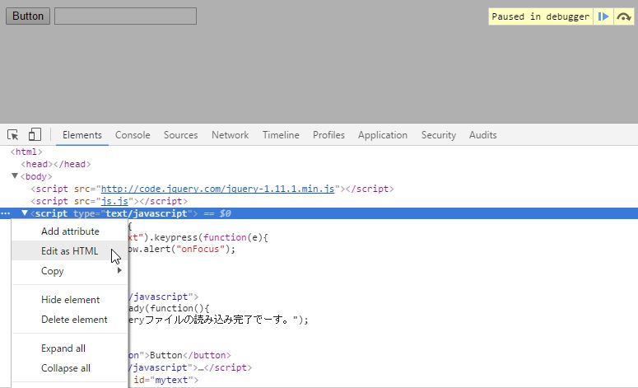Viewport: 638px width, 388px height.
Task: Click the alert("onFocus") code line
Action: coord(181,249)
